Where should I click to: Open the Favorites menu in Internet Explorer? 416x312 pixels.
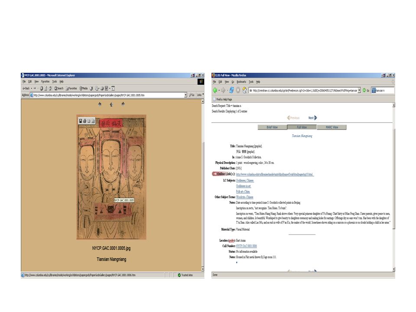click(45, 81)
